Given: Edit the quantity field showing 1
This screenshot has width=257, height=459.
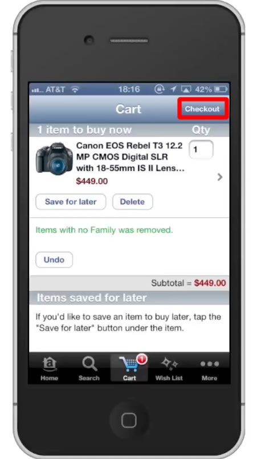Looking at the screenshot, I should point(201,149).
